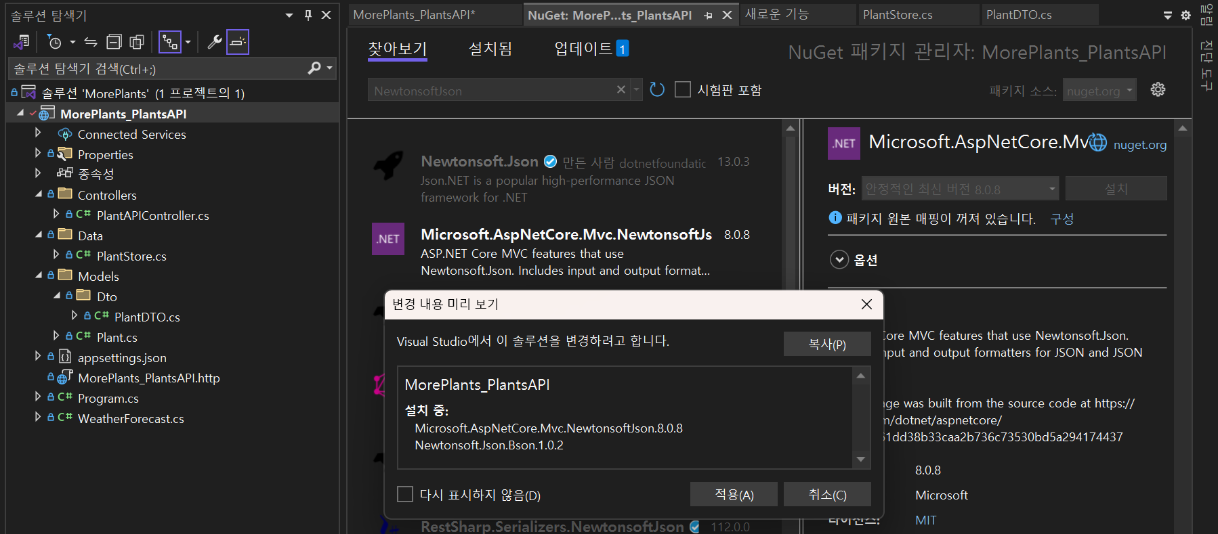Viewport: 1218px width, 534px height.
Task: Click the show all files icon
Action: pos(137,42)
